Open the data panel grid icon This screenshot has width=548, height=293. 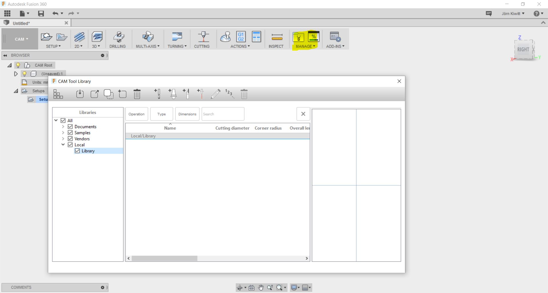click(x=7, y=13)
